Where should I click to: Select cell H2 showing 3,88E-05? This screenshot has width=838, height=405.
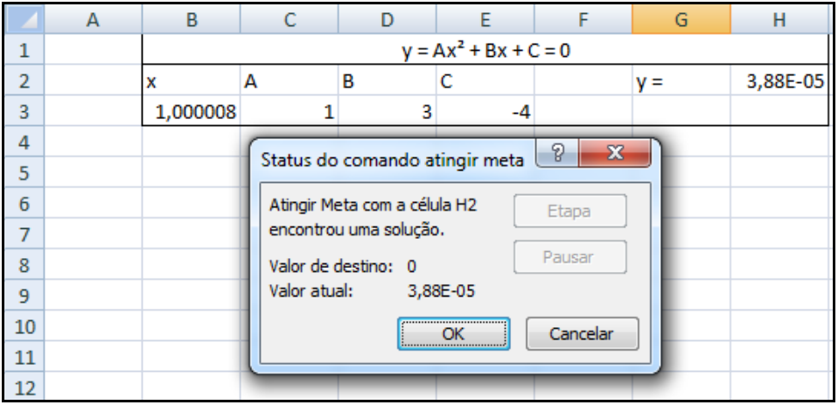(x=780, y=81)
